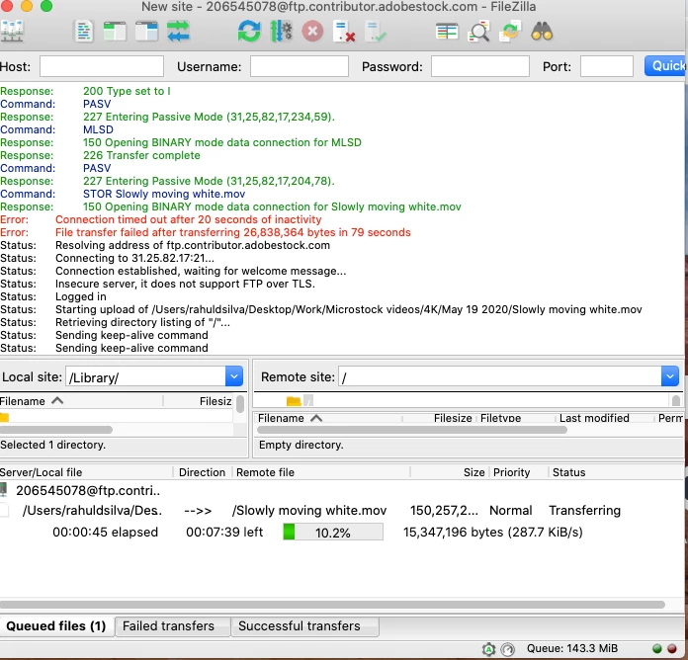The height and width of the screenshot is (660, 688).
Task: Click the 10.2% transfer progress bar
Action: [x=332, y=532]
